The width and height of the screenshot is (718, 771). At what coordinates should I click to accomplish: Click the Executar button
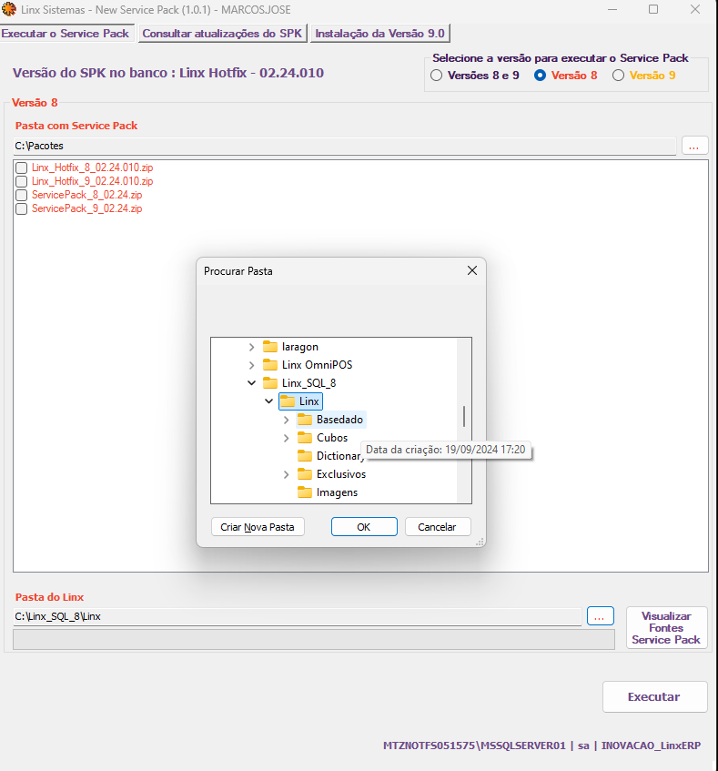pos(654,696)
